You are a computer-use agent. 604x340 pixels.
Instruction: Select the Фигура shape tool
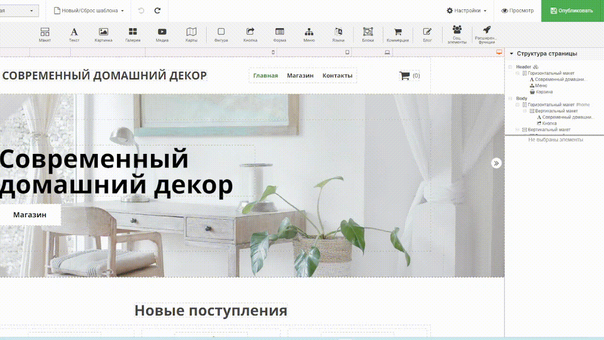pos(221,34)
